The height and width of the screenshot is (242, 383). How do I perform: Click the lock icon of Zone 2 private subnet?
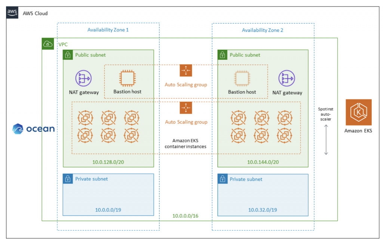click(223, 179)
